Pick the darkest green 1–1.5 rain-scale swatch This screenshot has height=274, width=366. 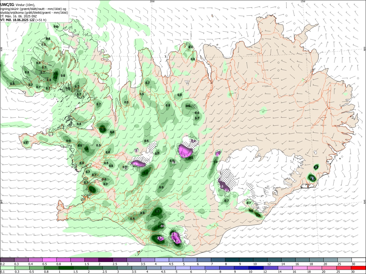click(66, 268)
